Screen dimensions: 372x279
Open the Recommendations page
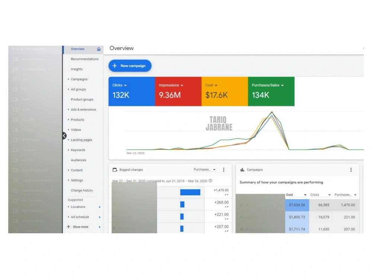coord(84,59)
